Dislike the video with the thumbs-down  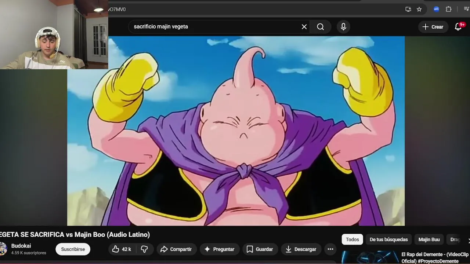[144, 249]
